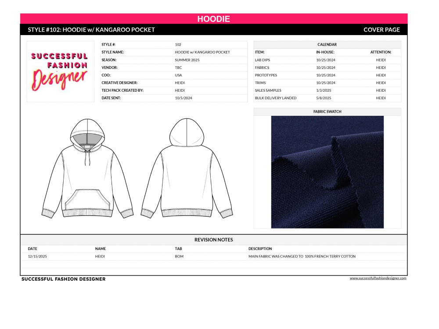Select the NAME column header in revision notes
Viewport: 439px width, 329px height.
100,249
